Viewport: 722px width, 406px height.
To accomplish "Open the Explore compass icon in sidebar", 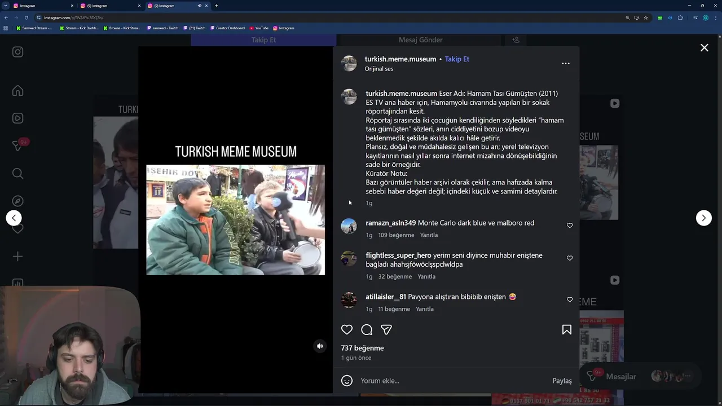I will (17, 201).
